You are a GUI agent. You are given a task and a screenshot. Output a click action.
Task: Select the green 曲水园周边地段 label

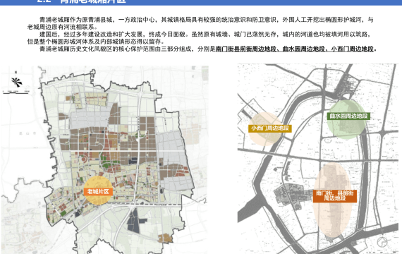tap(348, 116)
